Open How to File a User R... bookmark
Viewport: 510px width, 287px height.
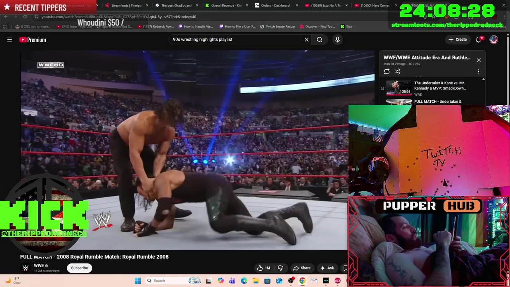(237, 27)
